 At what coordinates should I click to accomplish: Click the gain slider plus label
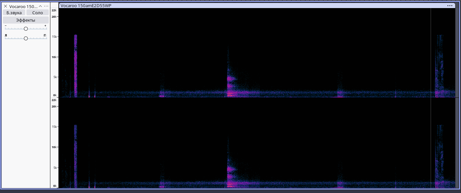[46, 25]
